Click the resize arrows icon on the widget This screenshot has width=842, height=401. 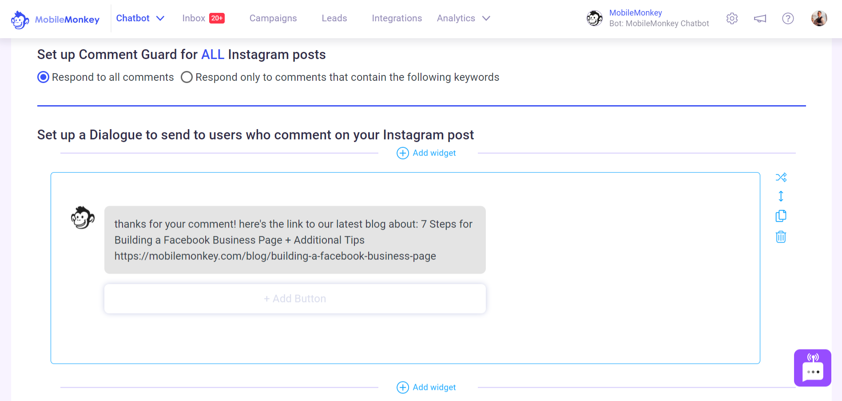781,196
